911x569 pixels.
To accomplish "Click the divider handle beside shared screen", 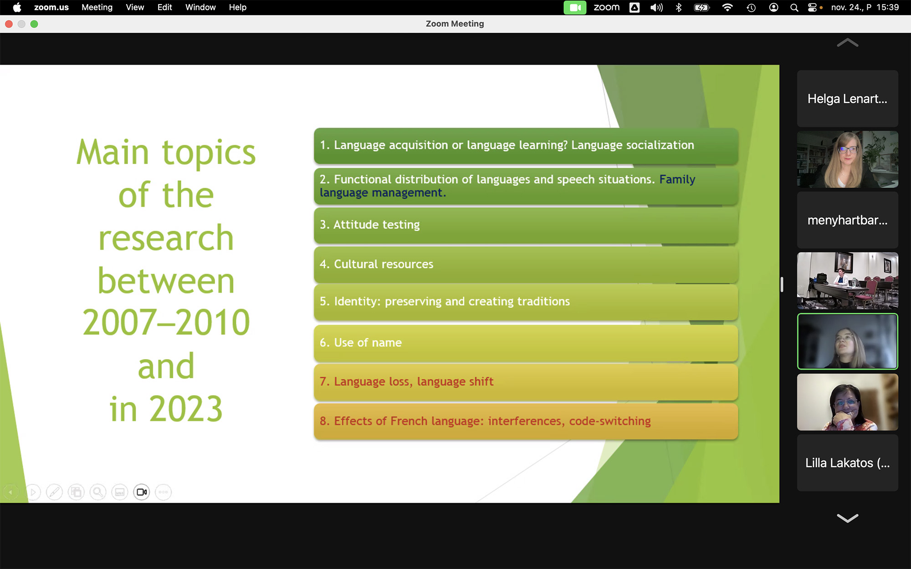I will pyautogui.click(x=782, y=284).
